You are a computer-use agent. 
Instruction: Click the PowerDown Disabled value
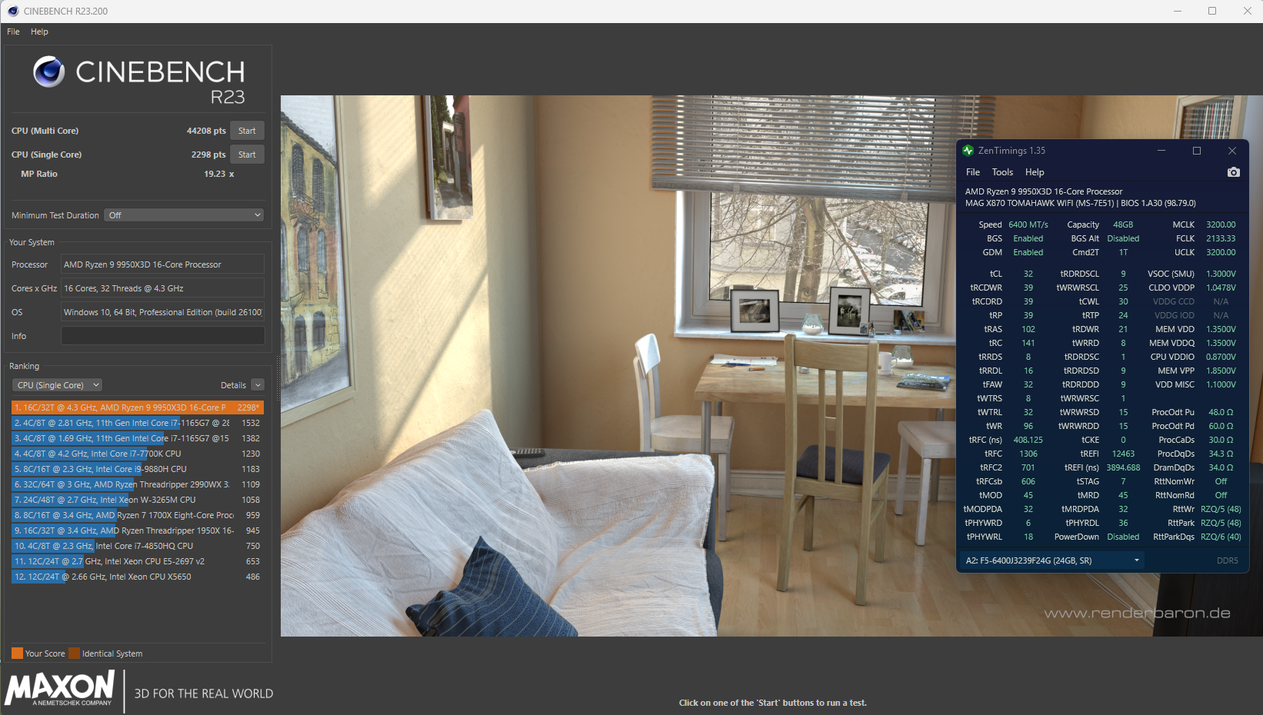click(1123, 537)
